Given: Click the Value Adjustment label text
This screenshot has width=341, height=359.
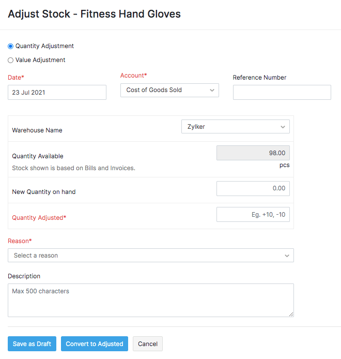Looking at the screenshot, I should 40,60.
